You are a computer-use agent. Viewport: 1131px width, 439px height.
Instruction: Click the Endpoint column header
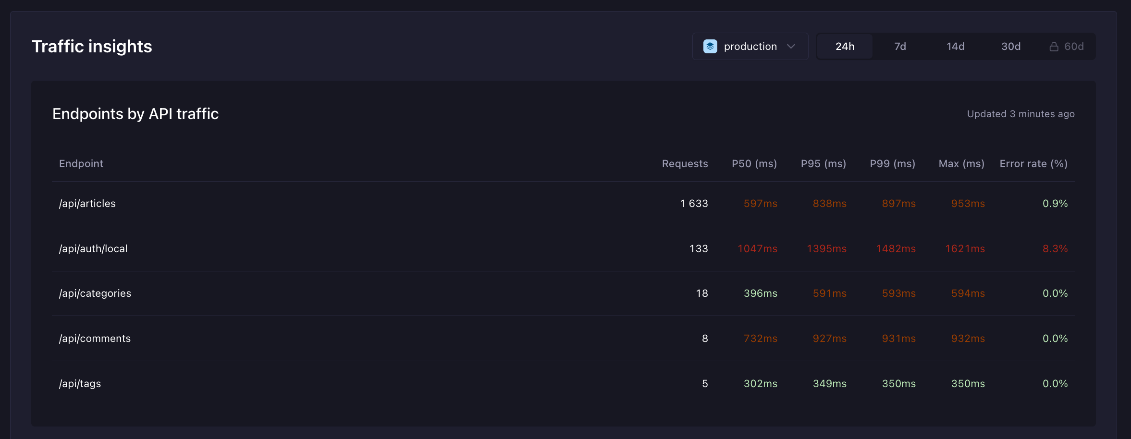(x=81, y=164)
